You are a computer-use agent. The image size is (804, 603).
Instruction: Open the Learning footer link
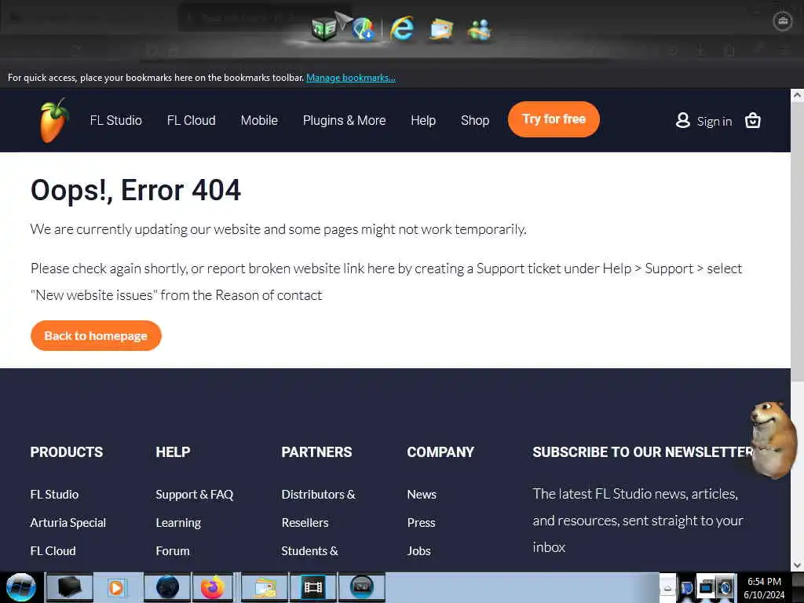click(178, 522)
